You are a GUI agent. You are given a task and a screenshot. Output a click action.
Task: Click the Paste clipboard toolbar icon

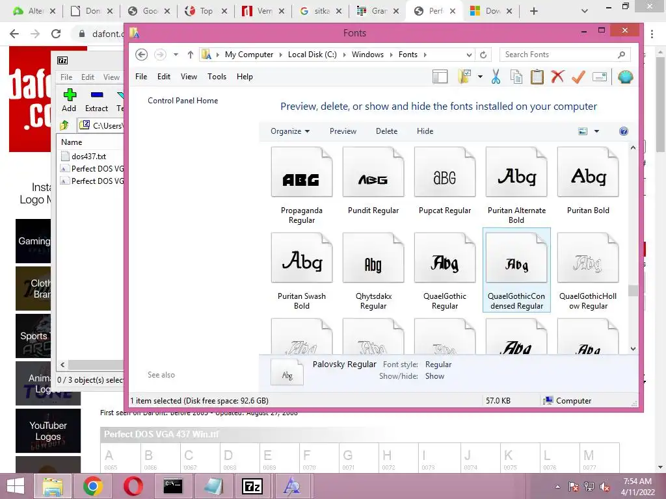tap(537, 77)
